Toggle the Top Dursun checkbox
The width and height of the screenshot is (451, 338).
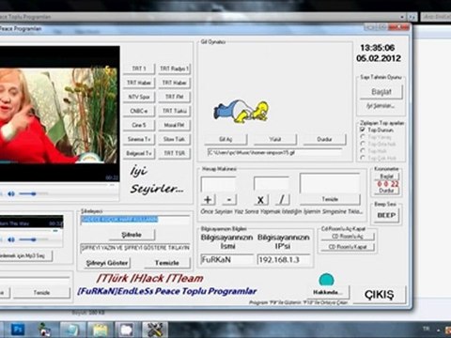coord(363,130)
